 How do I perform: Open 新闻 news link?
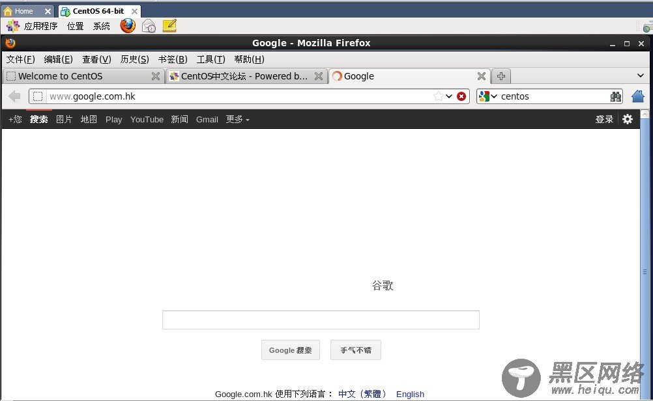pos(179,119)
